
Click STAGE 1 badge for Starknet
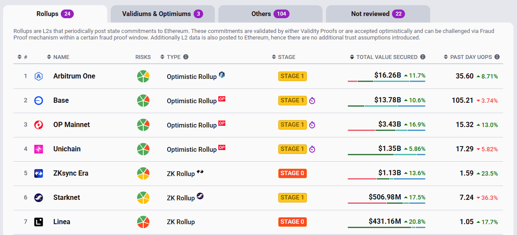[x=293, y=198]
